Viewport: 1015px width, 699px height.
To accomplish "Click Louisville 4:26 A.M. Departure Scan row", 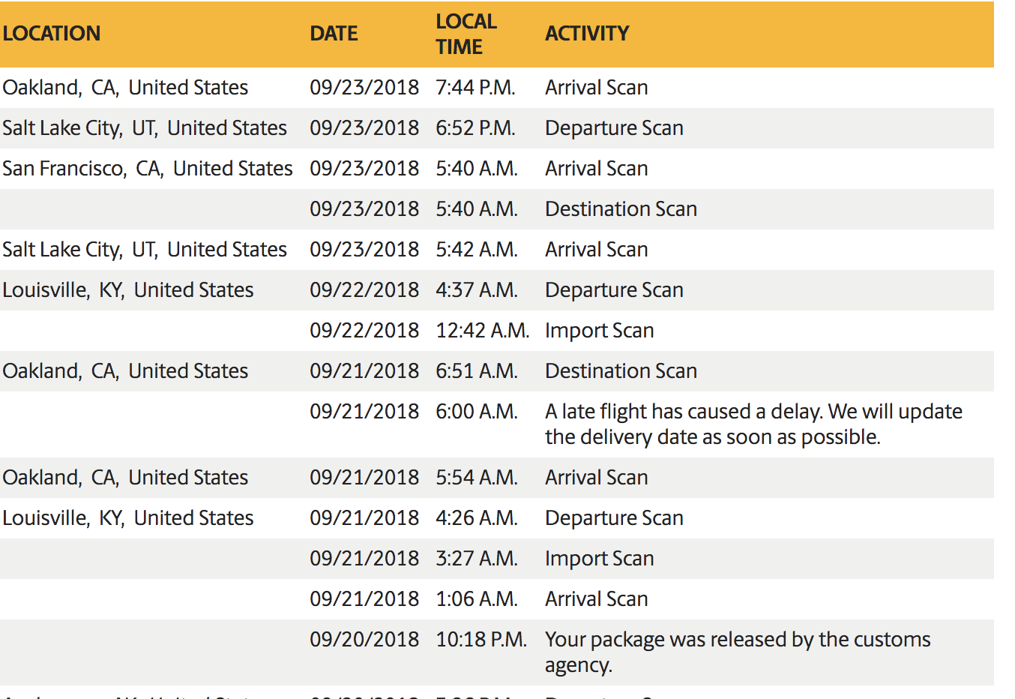I will pyautogui.click(x=497, y=518).
